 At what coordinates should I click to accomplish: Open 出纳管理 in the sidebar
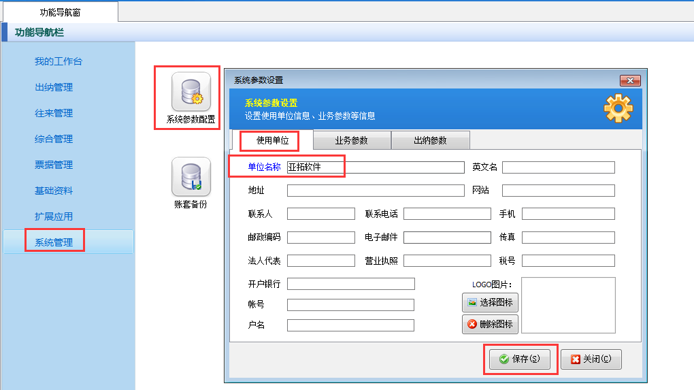[x=54, y=87]
